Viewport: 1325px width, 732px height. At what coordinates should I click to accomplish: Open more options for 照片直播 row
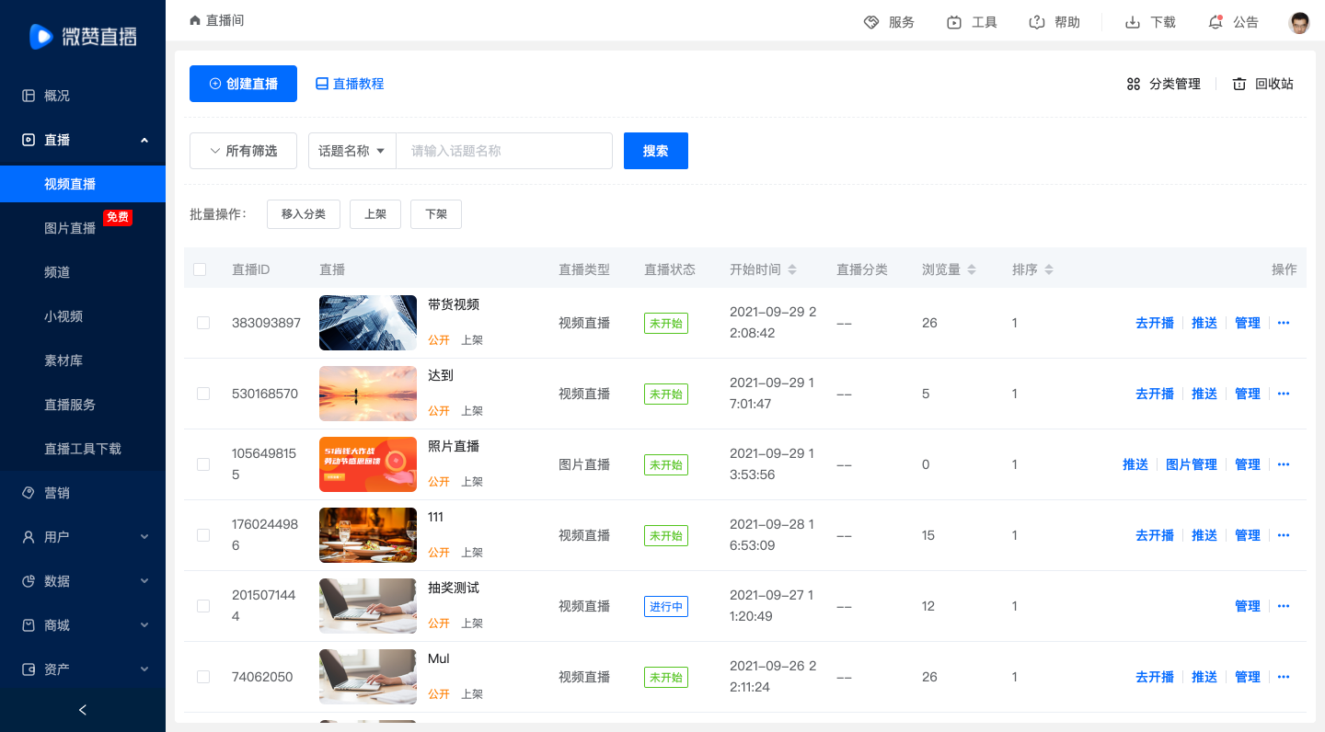point(1284,464)
